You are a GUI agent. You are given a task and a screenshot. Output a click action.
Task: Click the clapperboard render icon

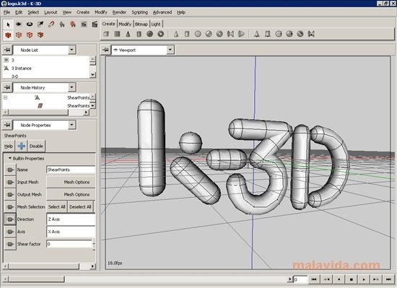tap(95, 24)
